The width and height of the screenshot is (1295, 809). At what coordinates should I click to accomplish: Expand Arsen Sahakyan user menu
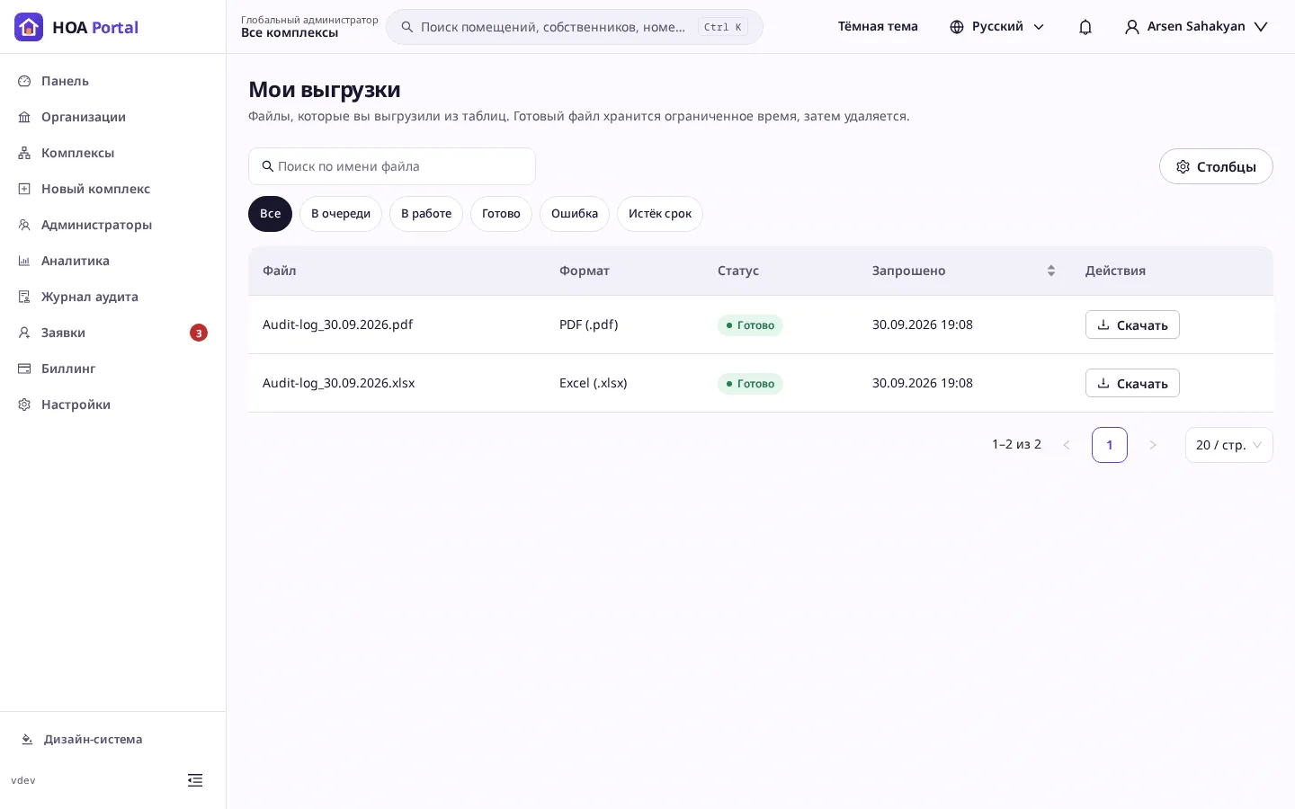[1196, 27]
